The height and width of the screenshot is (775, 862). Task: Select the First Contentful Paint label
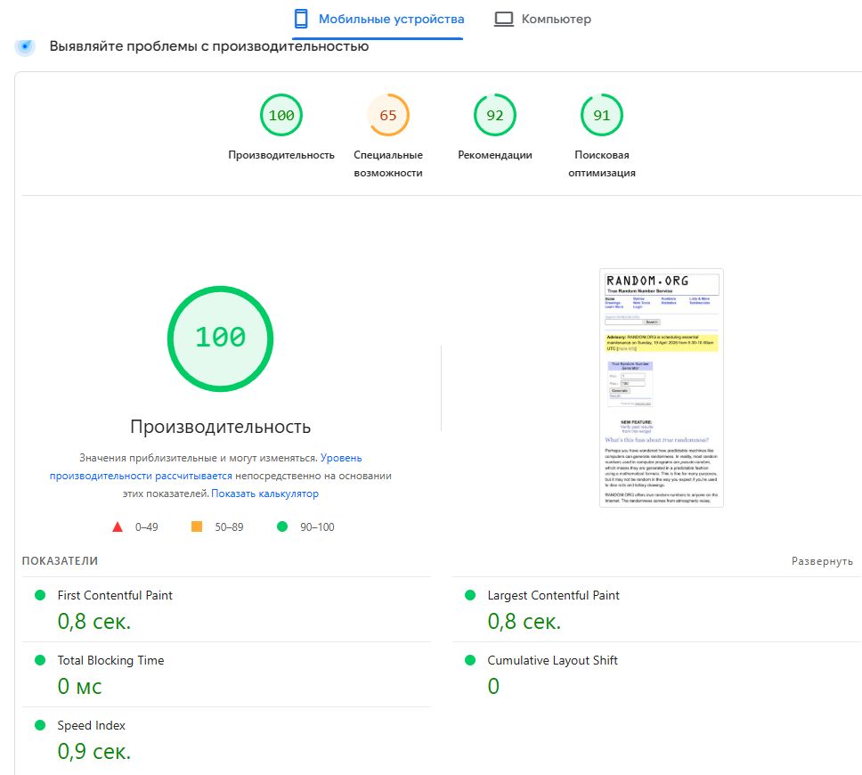point(115,595)
